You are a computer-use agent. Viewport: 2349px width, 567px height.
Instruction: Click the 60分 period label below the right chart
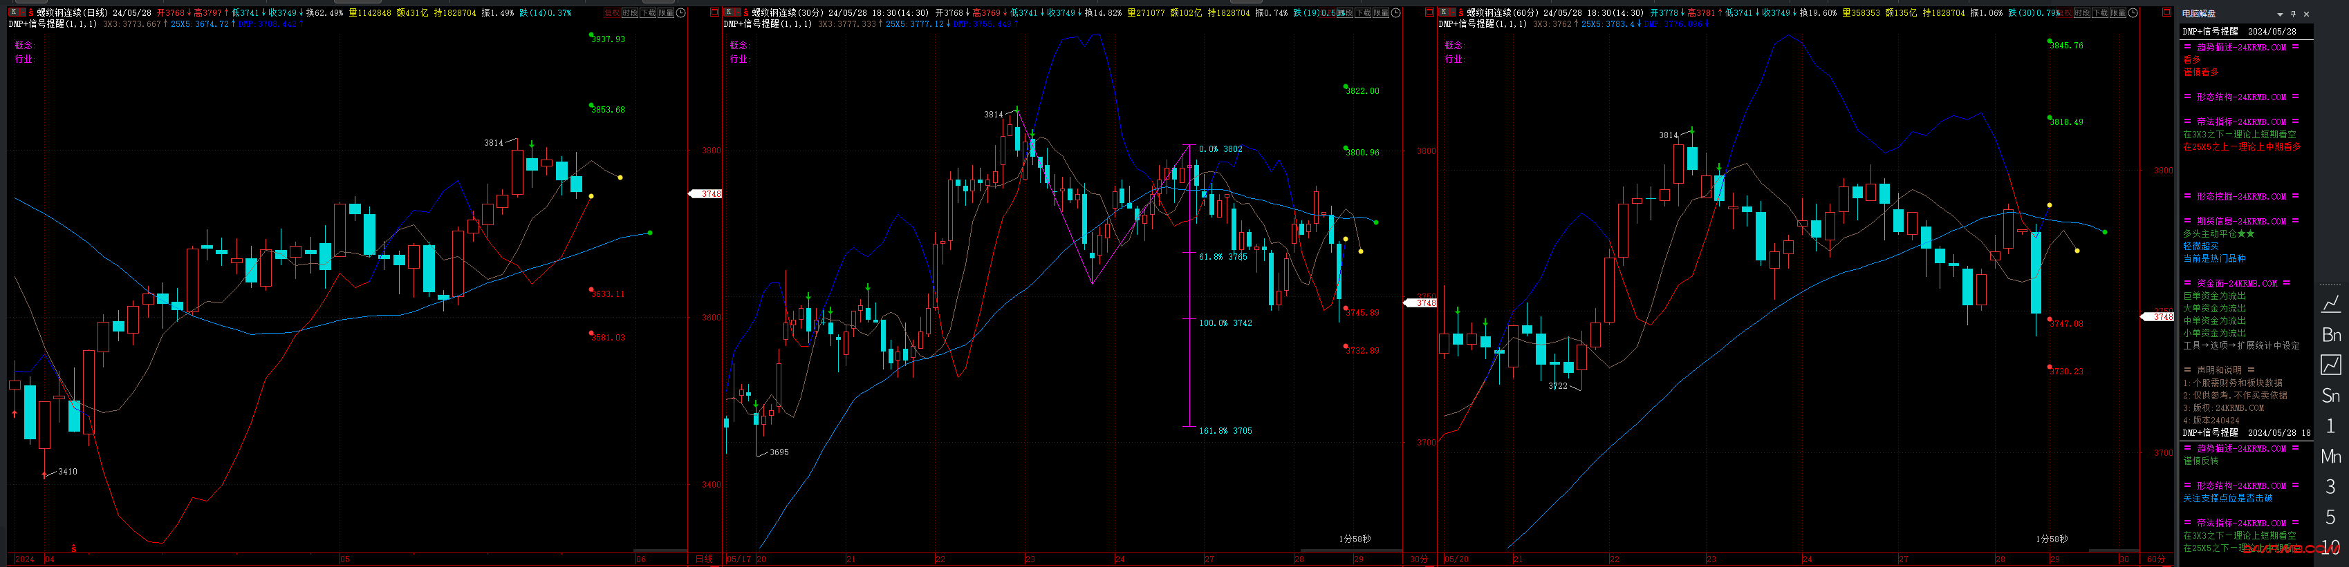pyautogui.click(x=2155, y=559)
